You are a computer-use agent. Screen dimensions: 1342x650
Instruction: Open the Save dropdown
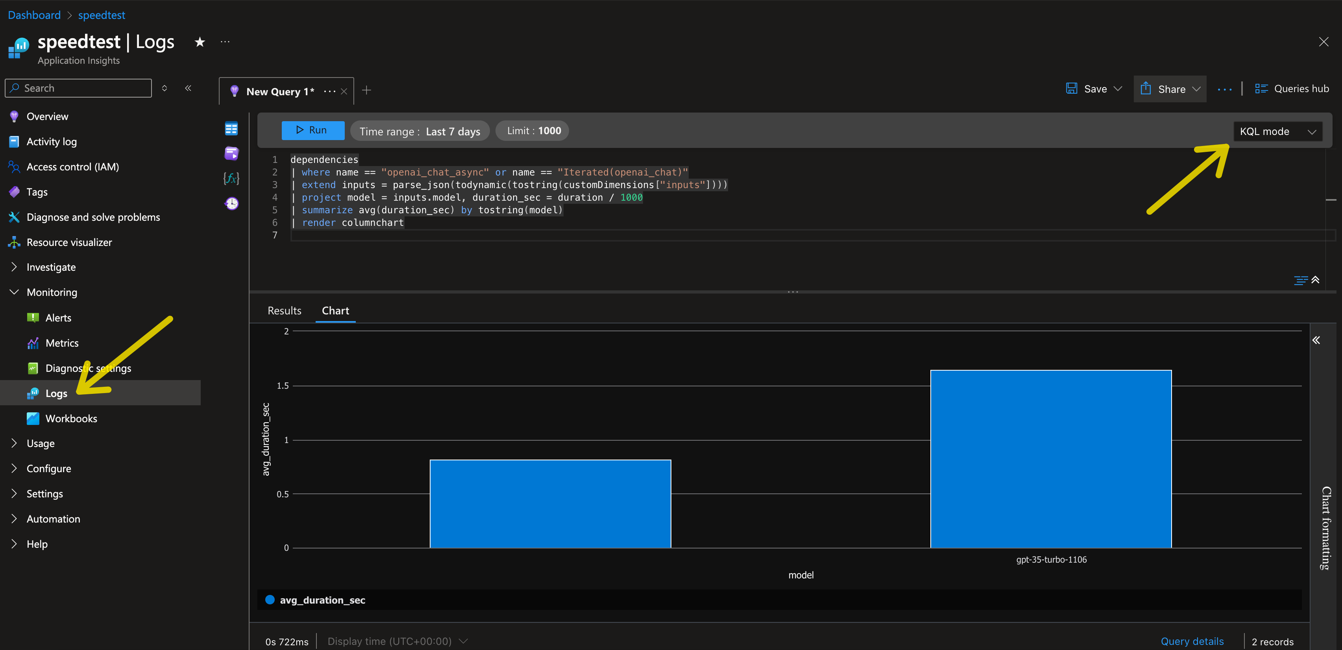click(1117, 89)
